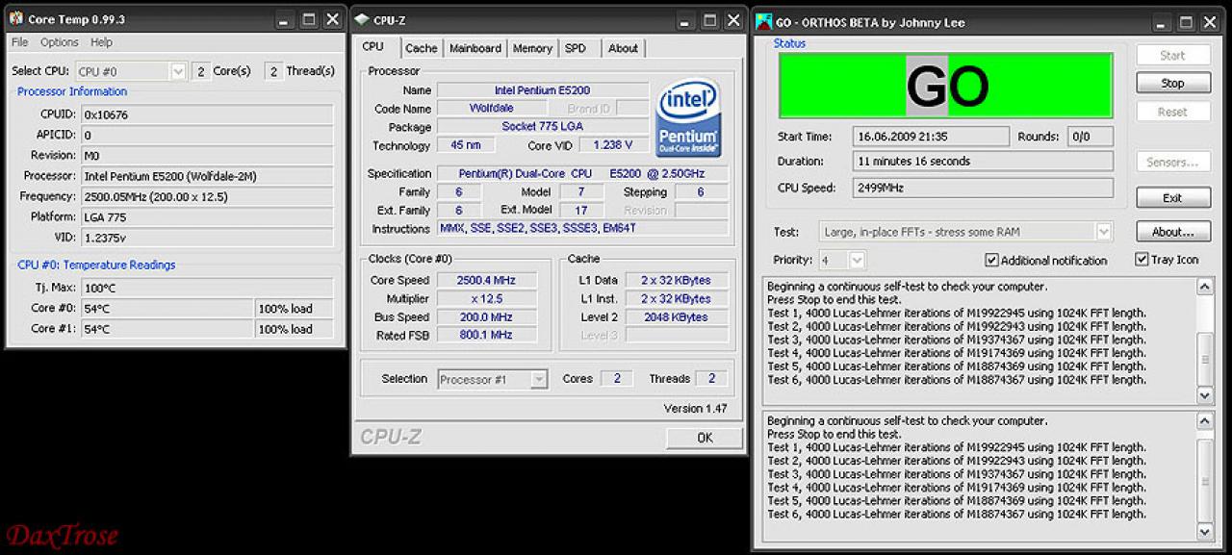Click the Instructions MMX, SSE list field
Viewport: 1232px width, 555px height.
click(x=582, y=229)
